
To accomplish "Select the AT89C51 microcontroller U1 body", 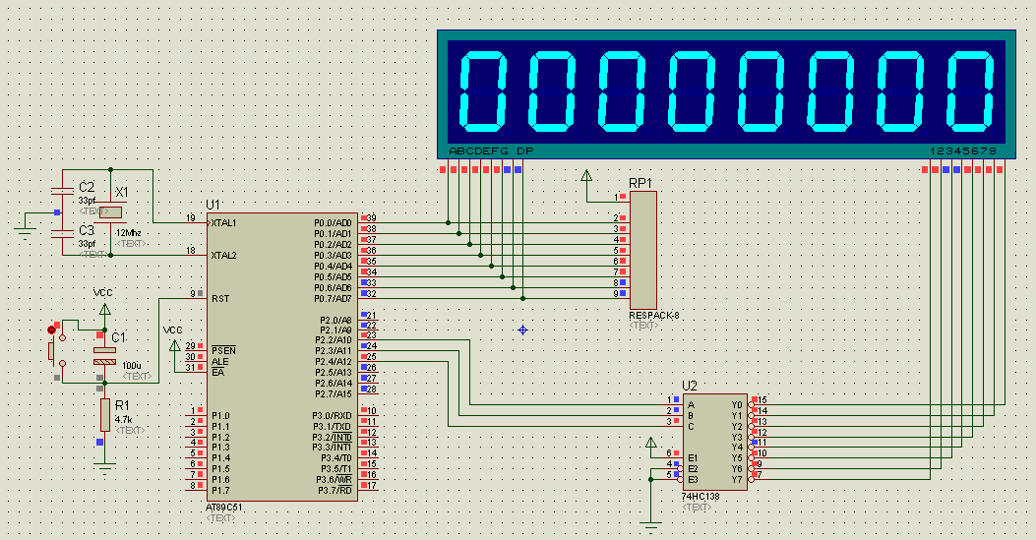I will coord(282,357).
